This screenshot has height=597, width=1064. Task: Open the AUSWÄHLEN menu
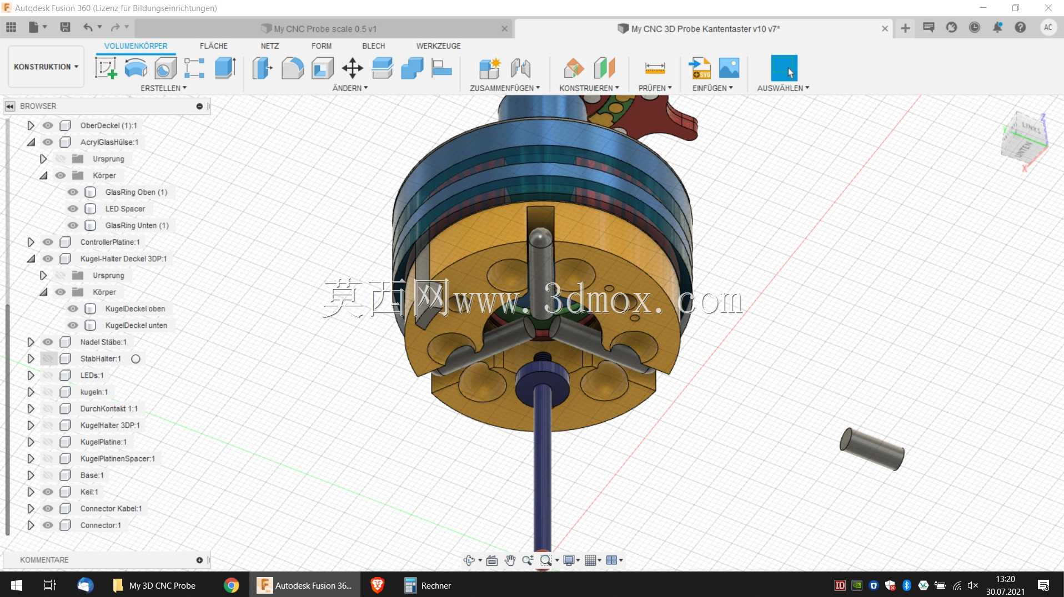point(783,88)
